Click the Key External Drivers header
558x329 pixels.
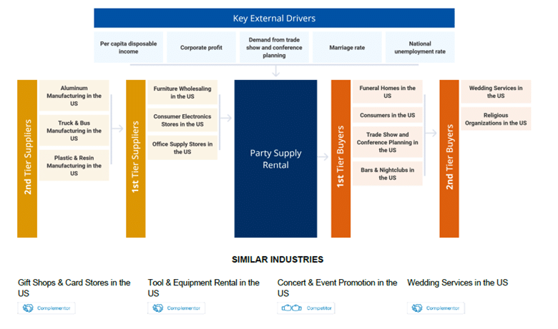pyautogui.click(x=274, y=18)
